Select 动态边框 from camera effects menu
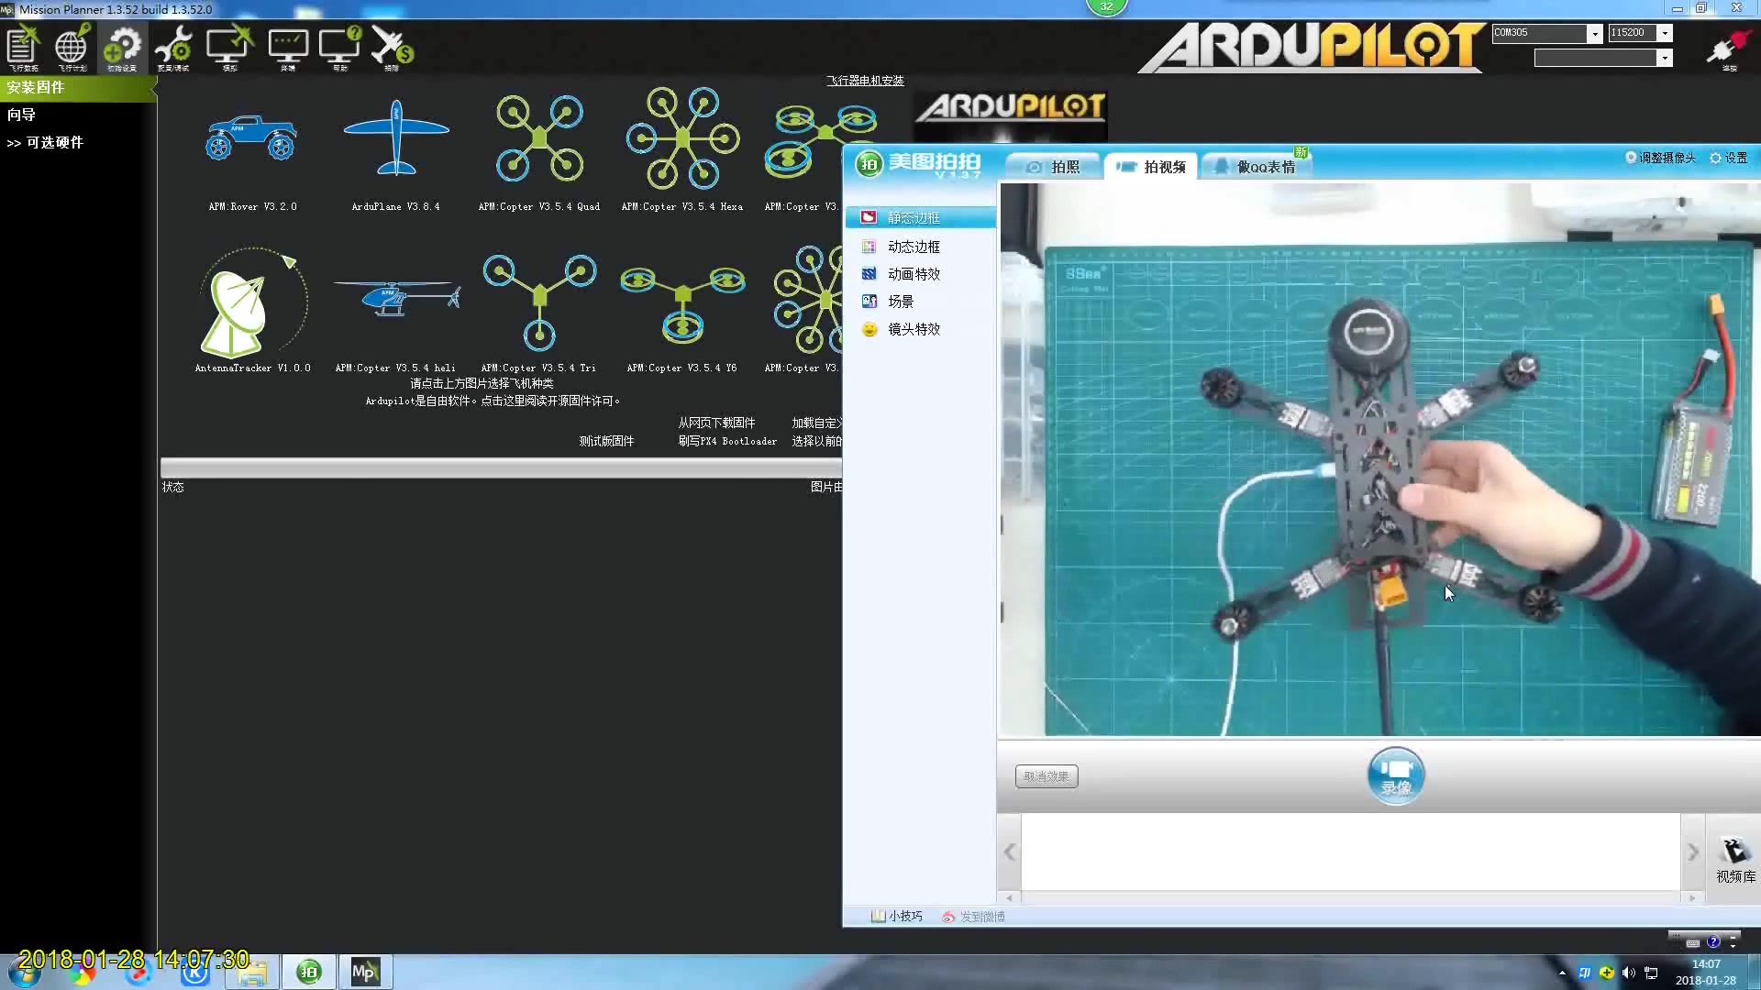This screenshot has width=1761, height=990. click(914, 246)
